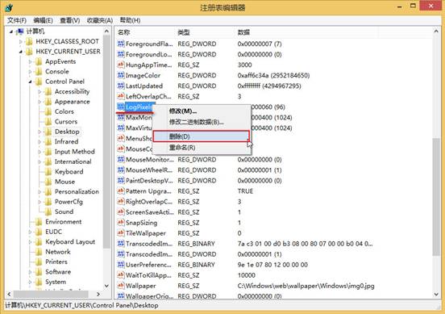Choose 删除(D) from the context menu
Screen dimensions: 445x314
pyautogui.click(x=202, y=136)
